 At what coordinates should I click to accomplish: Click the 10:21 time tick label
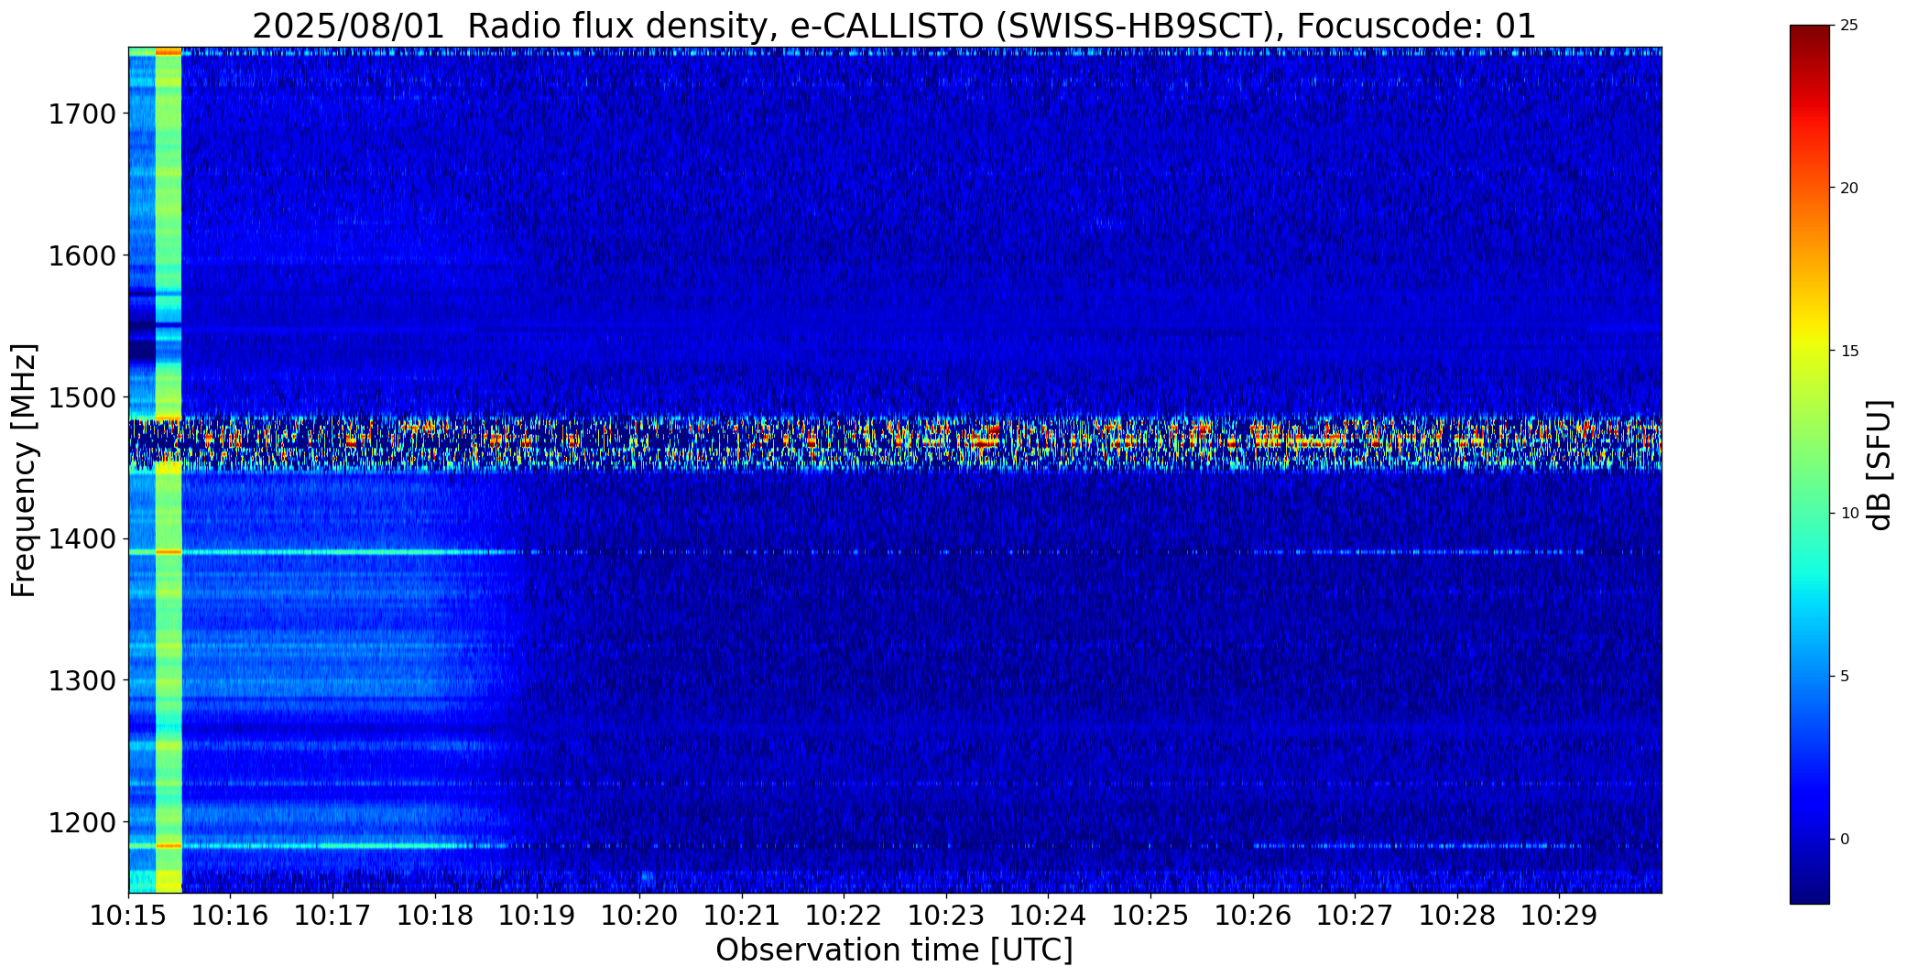(742, 915)
